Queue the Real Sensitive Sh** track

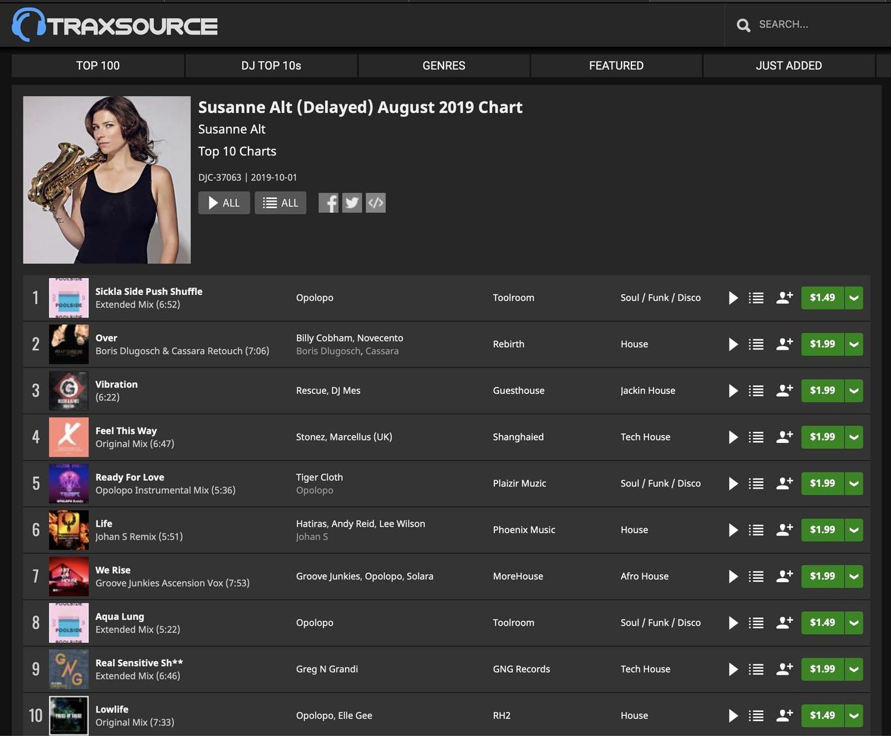tap(756, 669)
